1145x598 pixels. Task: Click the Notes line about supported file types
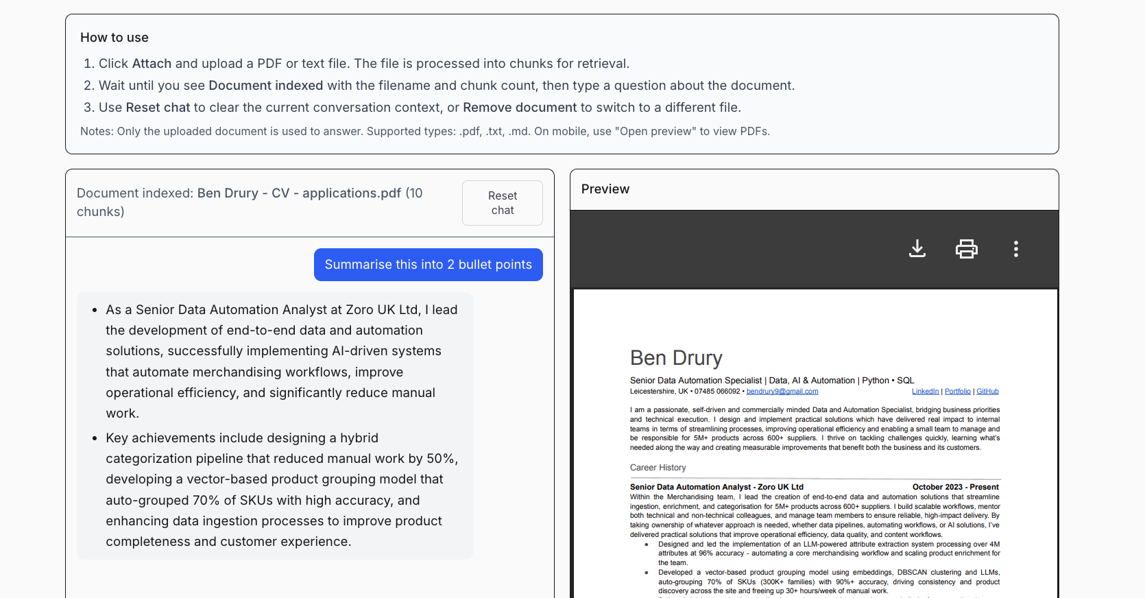click(424, 132)
